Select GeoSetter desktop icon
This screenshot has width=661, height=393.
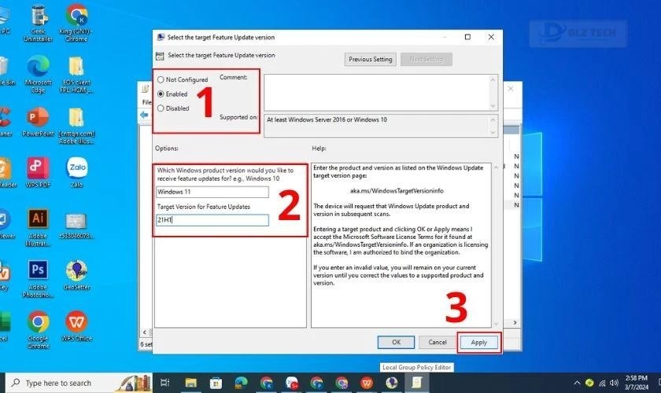[76, 275]
